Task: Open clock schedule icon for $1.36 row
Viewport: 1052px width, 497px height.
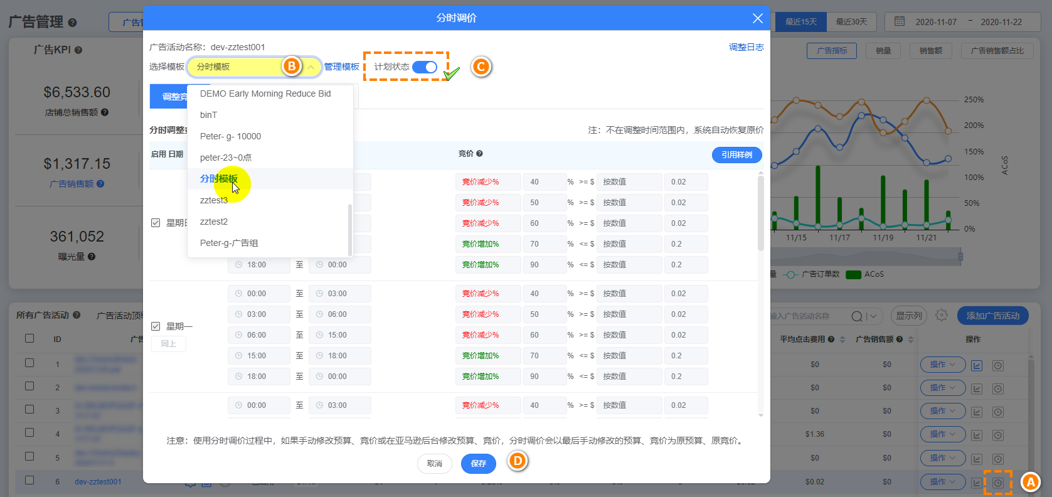Action: (998, 435)
